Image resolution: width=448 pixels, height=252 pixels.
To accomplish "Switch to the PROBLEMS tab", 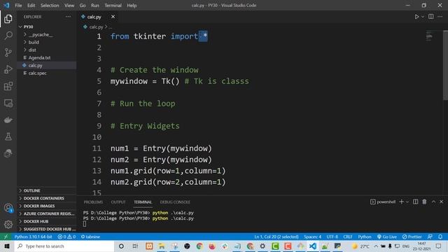I will pyautogui.click(x=93, y=202).
